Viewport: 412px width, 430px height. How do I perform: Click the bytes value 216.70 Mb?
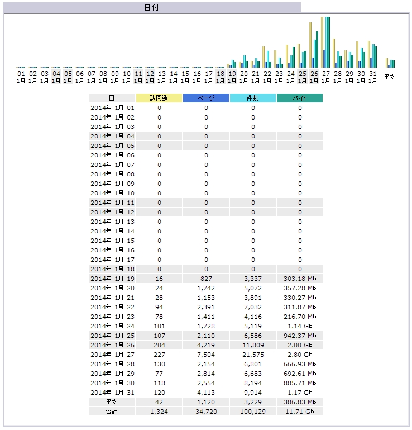pyautogui.click(x=300, y=317)
